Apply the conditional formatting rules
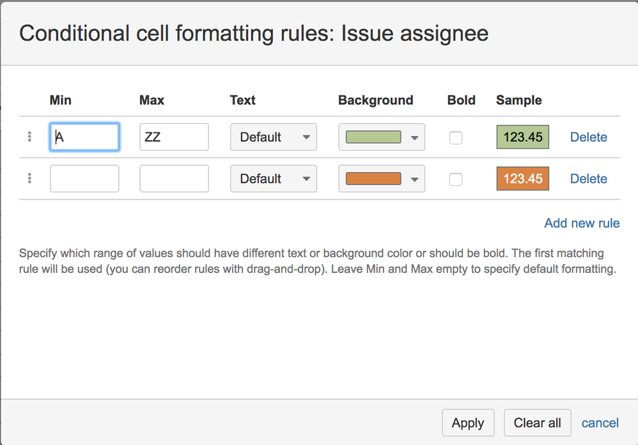The height and width of the screenshot is (445, 638). coord(468,423)
